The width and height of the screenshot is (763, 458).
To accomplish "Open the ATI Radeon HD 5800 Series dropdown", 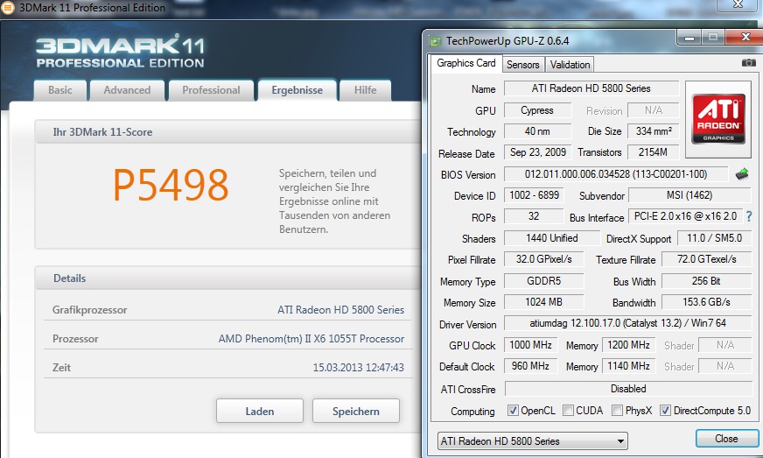I will click(533, 441).
